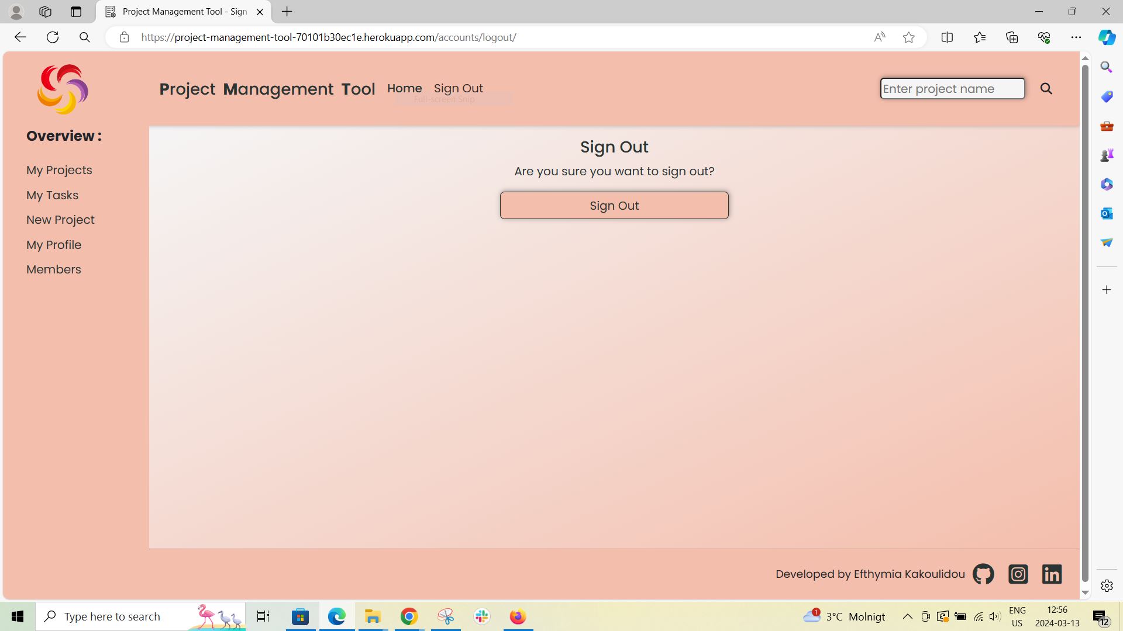This screenshot has width=1123, height=631.
Task: Confirm by pressing the Sign Out button
Action: (x=614, y=205)
